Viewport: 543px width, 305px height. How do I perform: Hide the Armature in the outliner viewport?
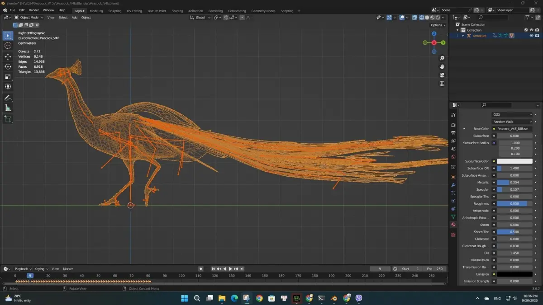[531, 36]
